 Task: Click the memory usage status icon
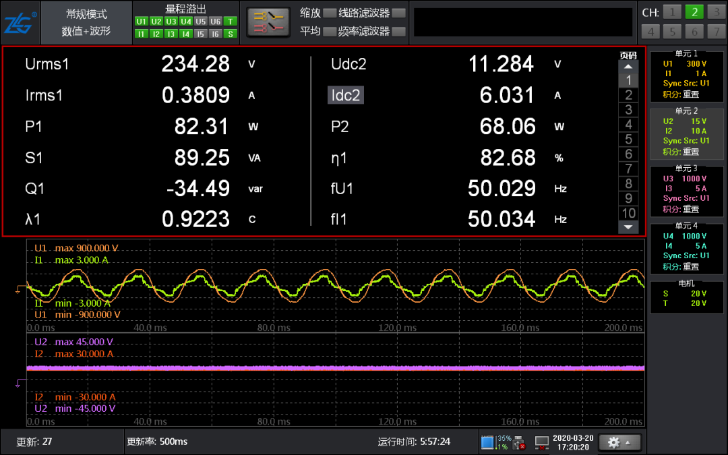[487, 442]
